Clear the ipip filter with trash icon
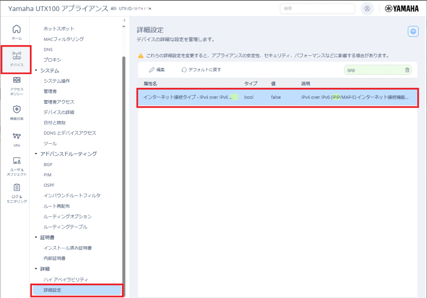 pos(407,70)
